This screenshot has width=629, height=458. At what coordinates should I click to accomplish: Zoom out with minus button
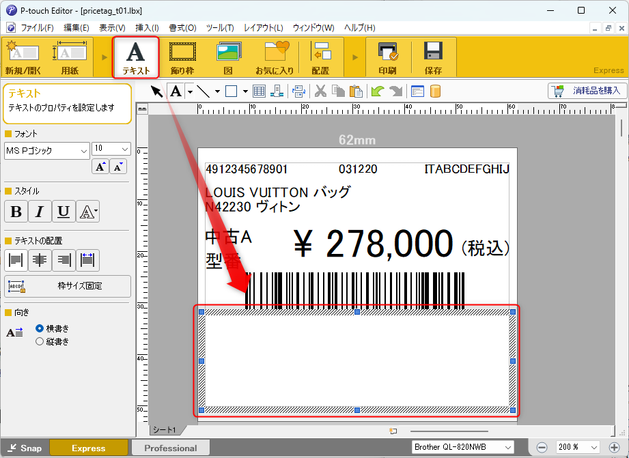(542, 447)
